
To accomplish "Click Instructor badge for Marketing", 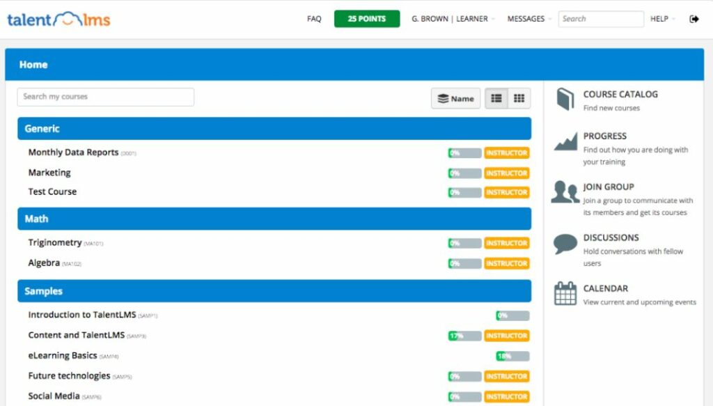I will point(507,173).
